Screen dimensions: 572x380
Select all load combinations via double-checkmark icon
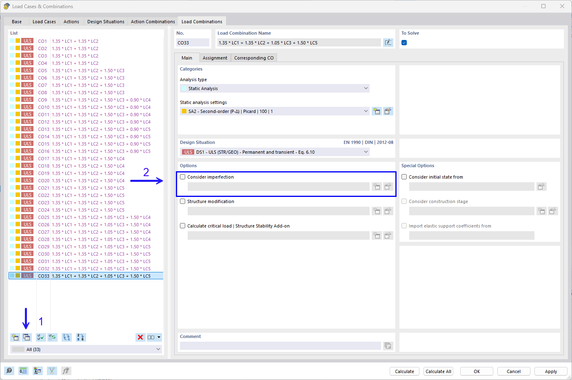(x=40, y=337)
